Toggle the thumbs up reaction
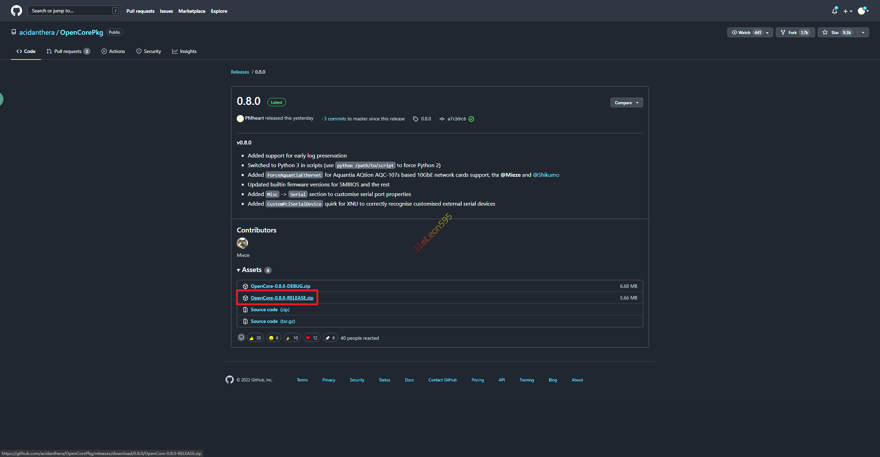Viewport: 880px width, 457px height. tap(255, 338)
